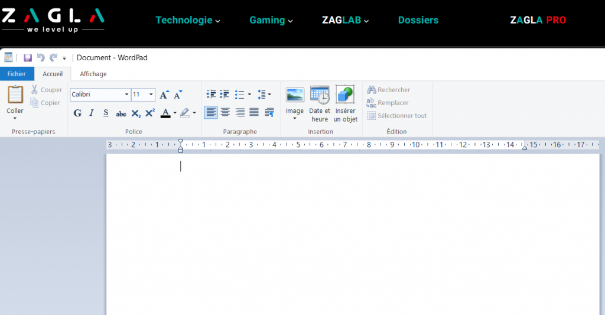The width and height of the screenshot is (605, 315).
Task: Click the increase indent icon
Action: pyautogui.click(x=225, y=95)
